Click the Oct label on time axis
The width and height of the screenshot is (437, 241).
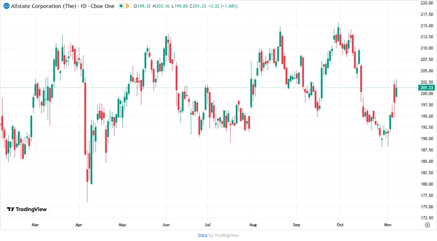pyautogui.click(x=340, y=225)
